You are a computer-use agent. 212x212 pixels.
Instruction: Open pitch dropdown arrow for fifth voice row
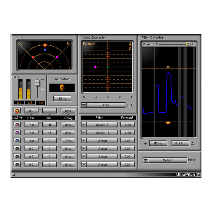click(x=84, y=157)
